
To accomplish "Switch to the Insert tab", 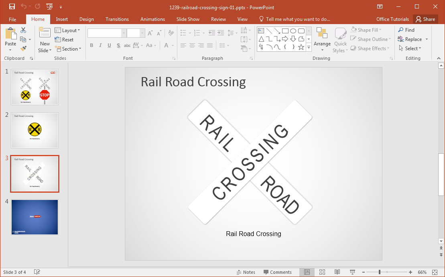I will [x=62, y=19].
